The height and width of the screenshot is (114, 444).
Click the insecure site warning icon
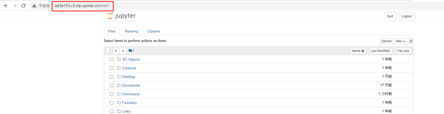pyautogui.click(x=34, y=6)
